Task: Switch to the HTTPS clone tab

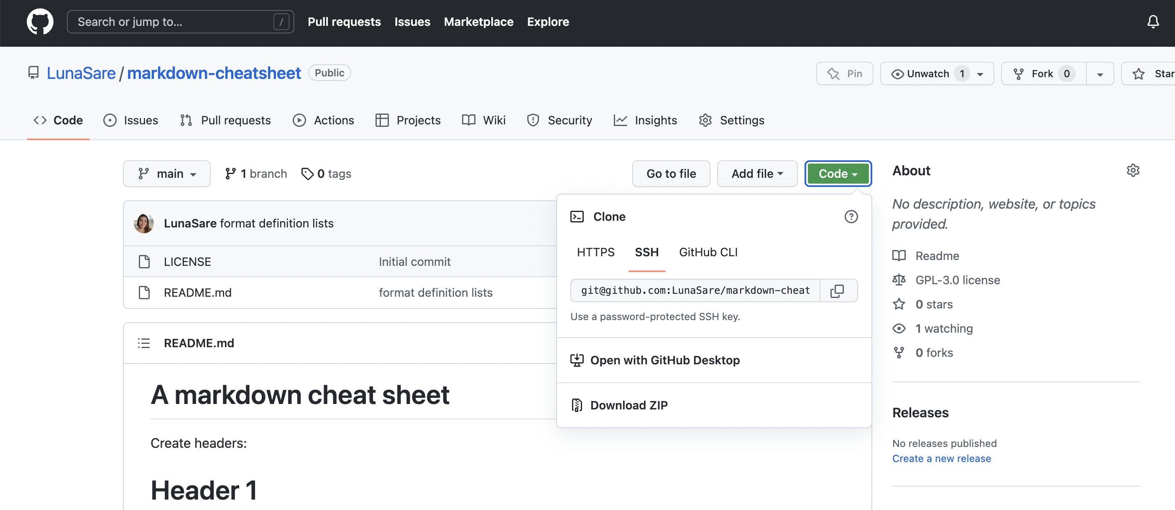Action: [x=595, y=252]
